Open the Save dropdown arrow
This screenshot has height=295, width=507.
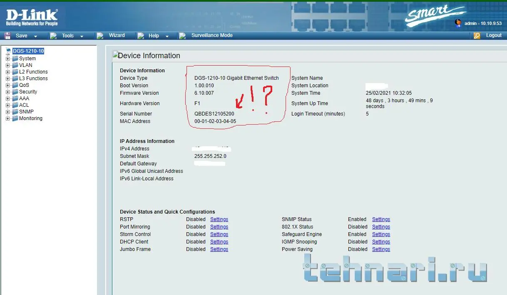[35, 37]
